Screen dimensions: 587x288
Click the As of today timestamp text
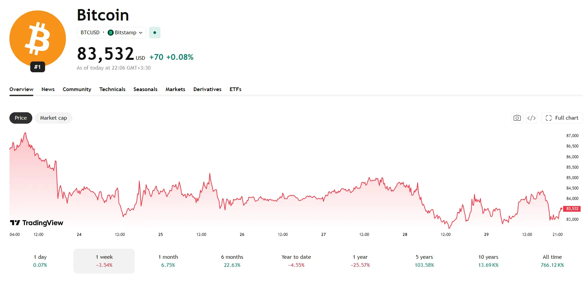tap(114, 68)
